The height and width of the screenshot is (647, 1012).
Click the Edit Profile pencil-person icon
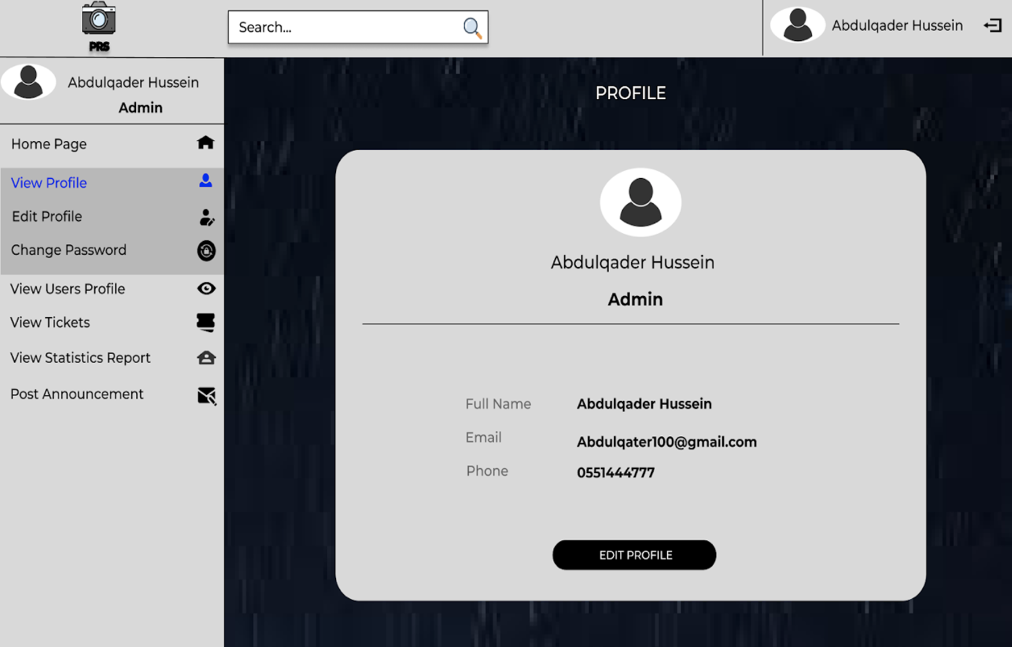pos(207,217)
